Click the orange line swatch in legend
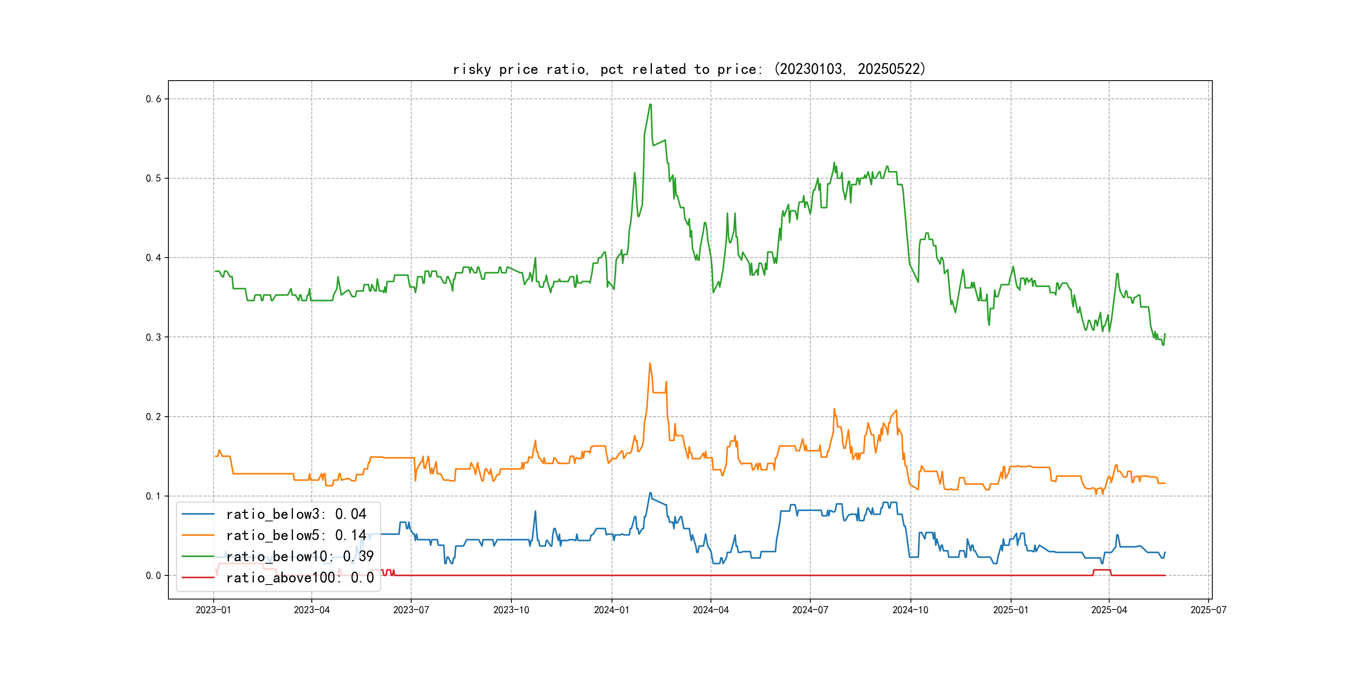Image resolution: width=1347 pixels, height=673 pixels. (198, 535)
